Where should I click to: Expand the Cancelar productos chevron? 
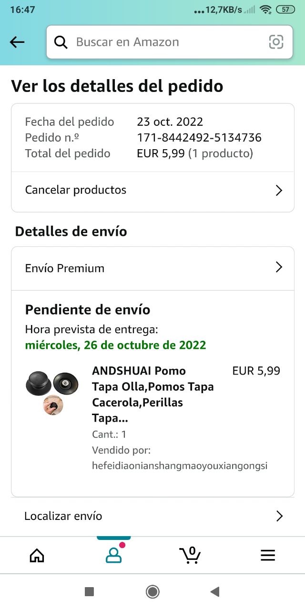pos(279,191)
